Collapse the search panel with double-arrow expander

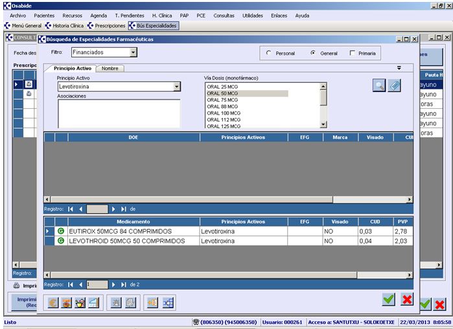click(399, 67)
